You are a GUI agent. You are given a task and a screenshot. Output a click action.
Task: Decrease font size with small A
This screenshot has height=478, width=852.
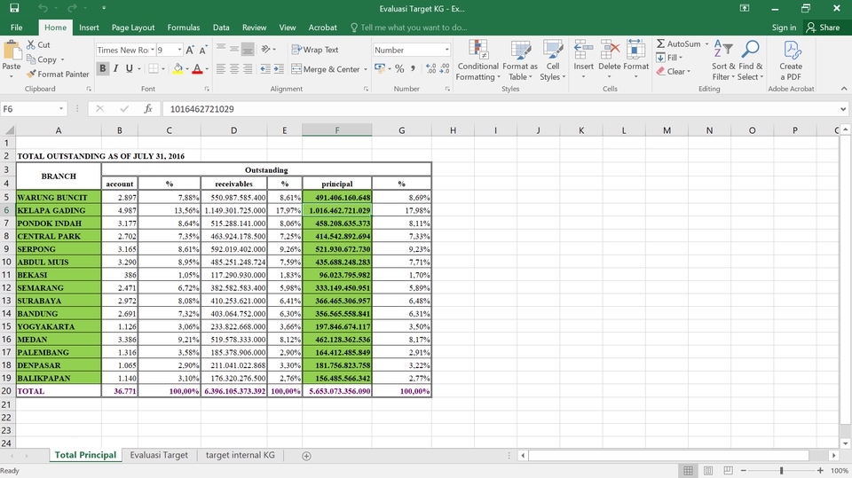[x=202, y=50]
